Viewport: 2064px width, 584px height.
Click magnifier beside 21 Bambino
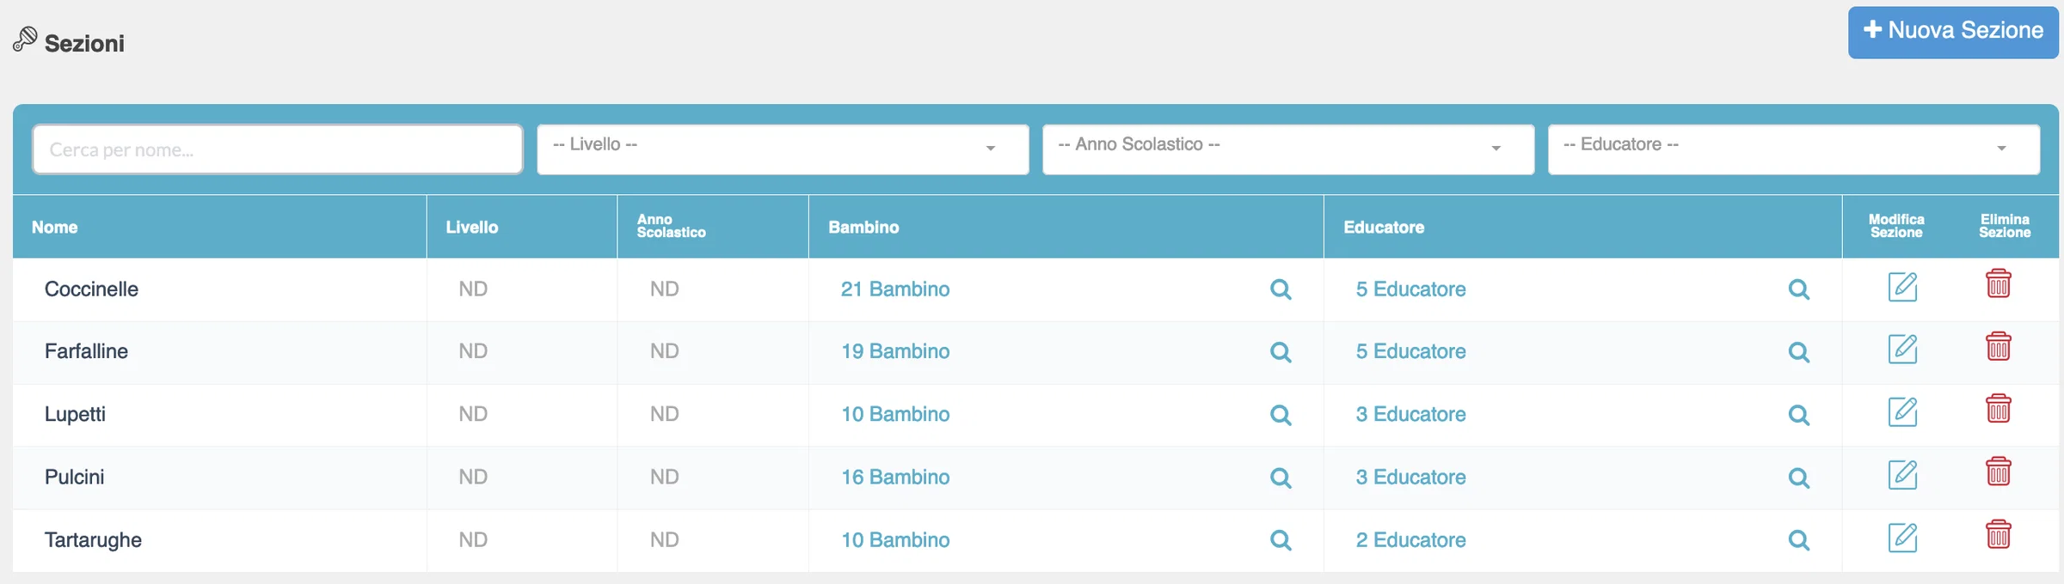(x=1281, y=289)
